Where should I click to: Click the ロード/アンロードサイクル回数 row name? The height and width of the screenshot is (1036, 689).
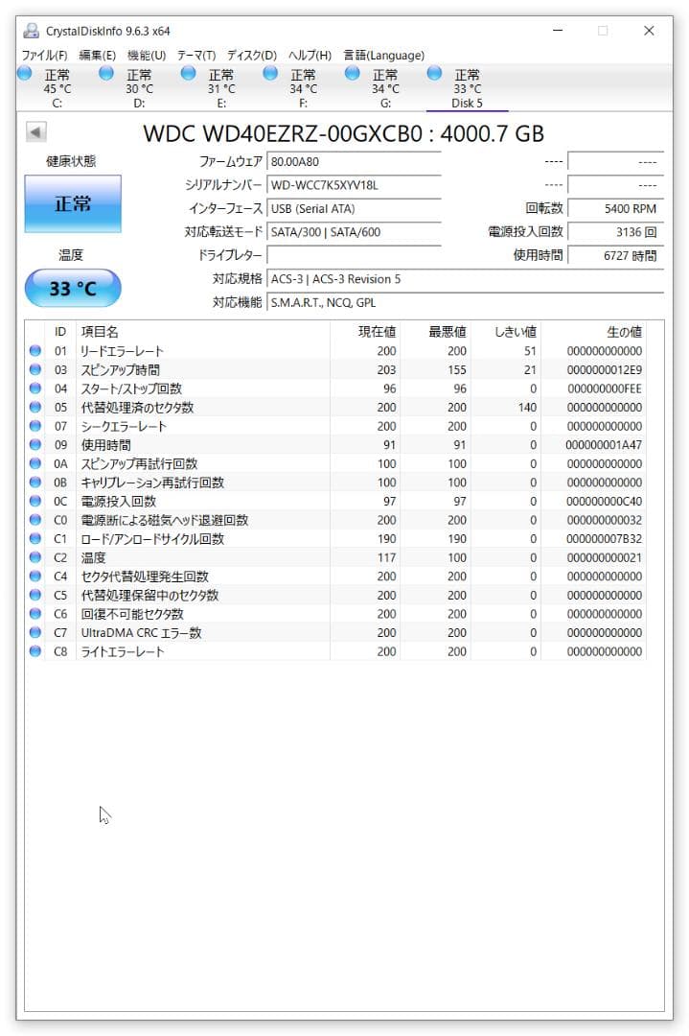pos(152,538)
